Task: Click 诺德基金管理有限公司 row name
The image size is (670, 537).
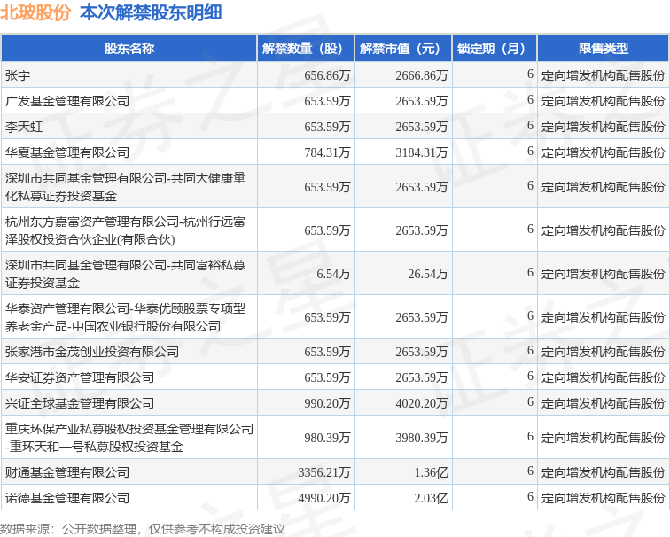Action: tap(67, 498)
